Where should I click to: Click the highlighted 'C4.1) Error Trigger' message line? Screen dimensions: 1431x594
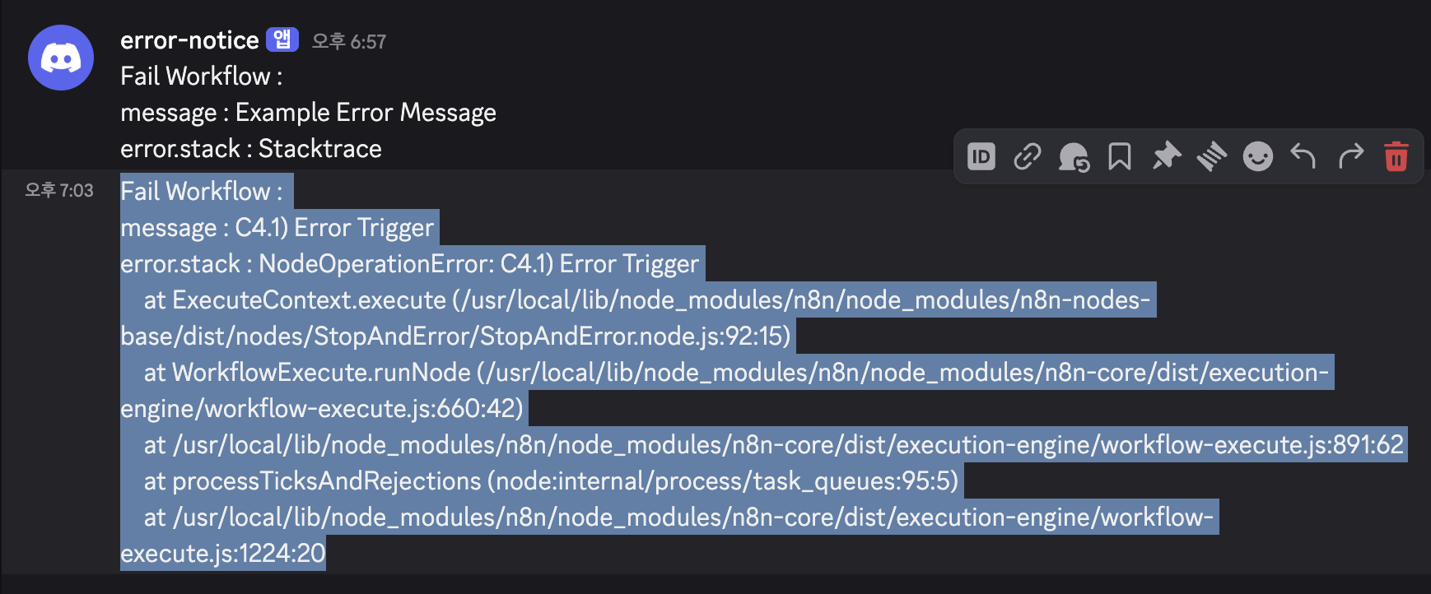click(277, 228)
